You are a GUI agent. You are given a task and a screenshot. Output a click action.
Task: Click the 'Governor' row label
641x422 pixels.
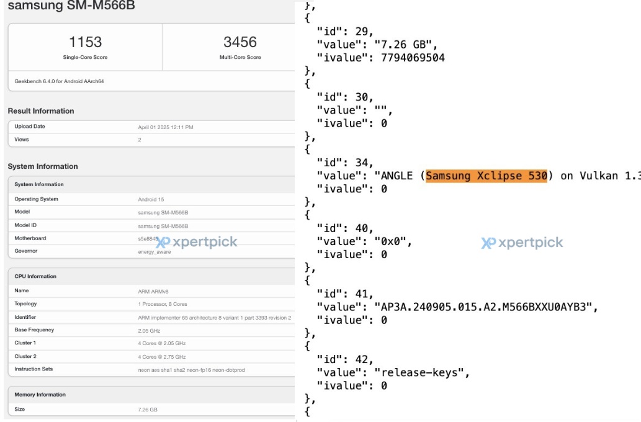click(26, 251)
